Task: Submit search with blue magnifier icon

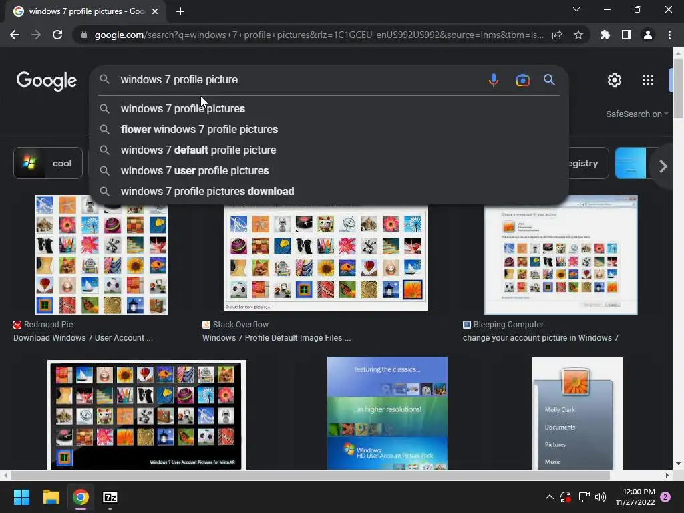Action: [x=549, y=80]
